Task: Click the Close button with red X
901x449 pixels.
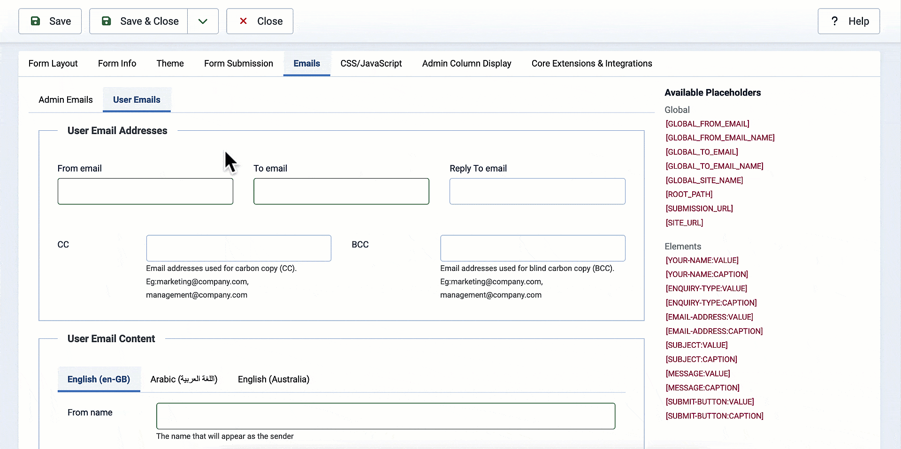Action: coord(260,21)
